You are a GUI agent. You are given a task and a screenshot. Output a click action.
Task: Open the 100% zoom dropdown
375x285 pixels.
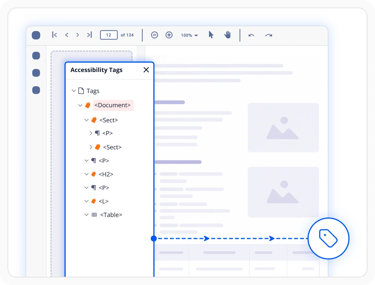pyautogui.click(x=189, y=35)
